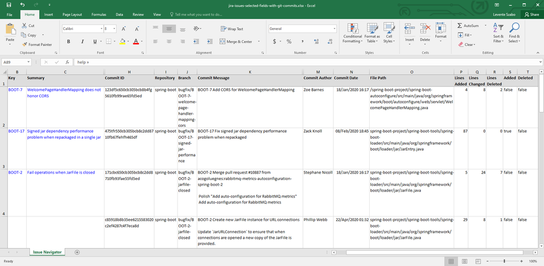This screenshot has height=266, width=544.
Task: Open Cell Styles gallery
Action: pyautogui.click(x=389, y=33)
